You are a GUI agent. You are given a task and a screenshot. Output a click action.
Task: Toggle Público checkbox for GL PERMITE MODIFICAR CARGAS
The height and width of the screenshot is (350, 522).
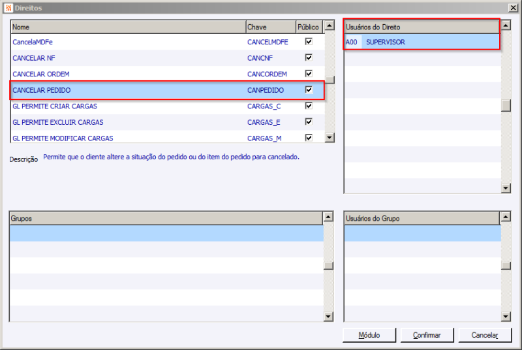click(309, 138)
